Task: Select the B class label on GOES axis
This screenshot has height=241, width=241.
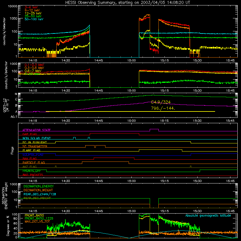Action: point(16,106)
